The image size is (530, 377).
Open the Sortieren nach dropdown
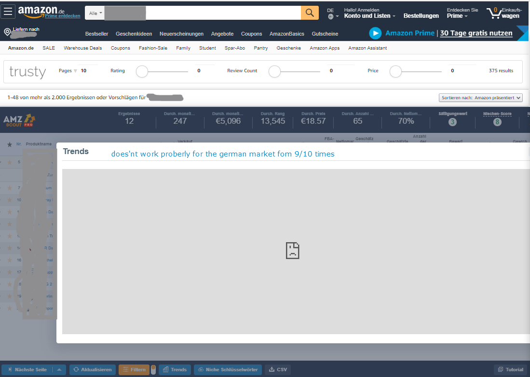(481, 98)
